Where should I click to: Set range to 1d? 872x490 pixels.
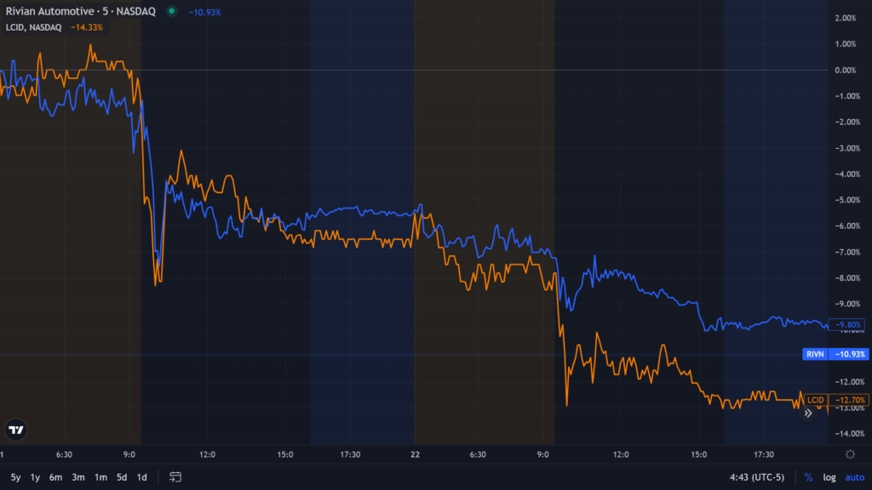point(141,477)
